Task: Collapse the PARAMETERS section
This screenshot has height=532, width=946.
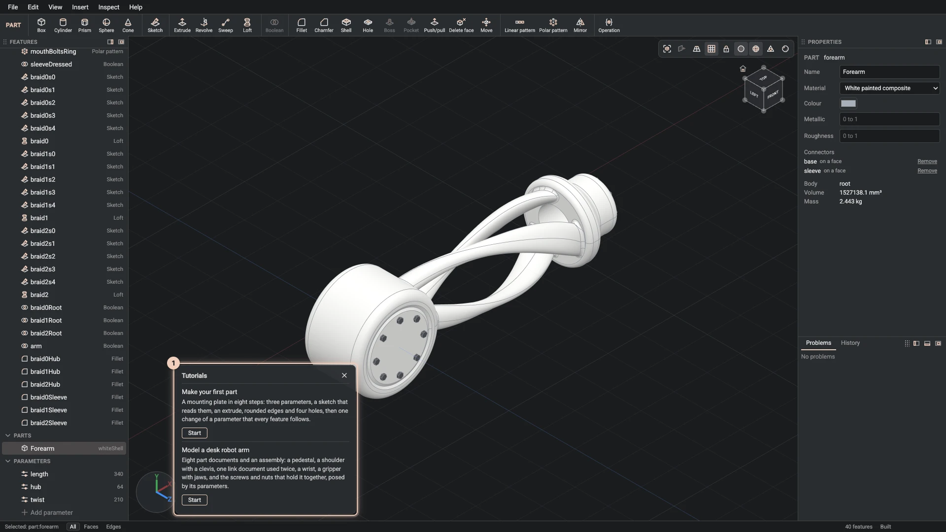Action: pyautogui.click(x=8, y=461)
